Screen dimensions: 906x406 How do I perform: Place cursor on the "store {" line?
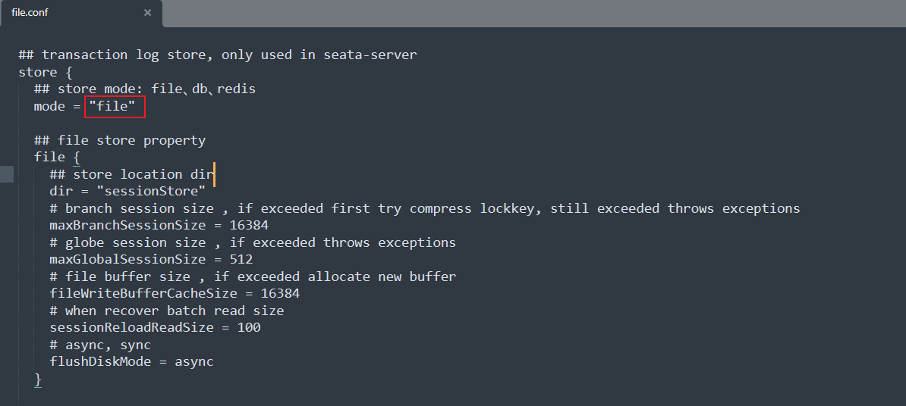pyautogui.click(x=46, y=73)
